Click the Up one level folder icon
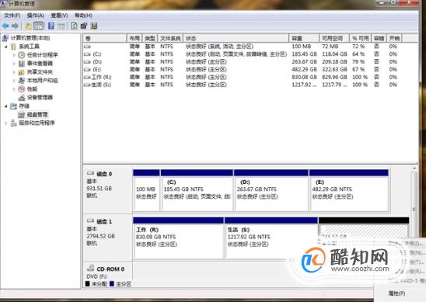Screen dimensions: 426x302 click(x=28, y=26)
